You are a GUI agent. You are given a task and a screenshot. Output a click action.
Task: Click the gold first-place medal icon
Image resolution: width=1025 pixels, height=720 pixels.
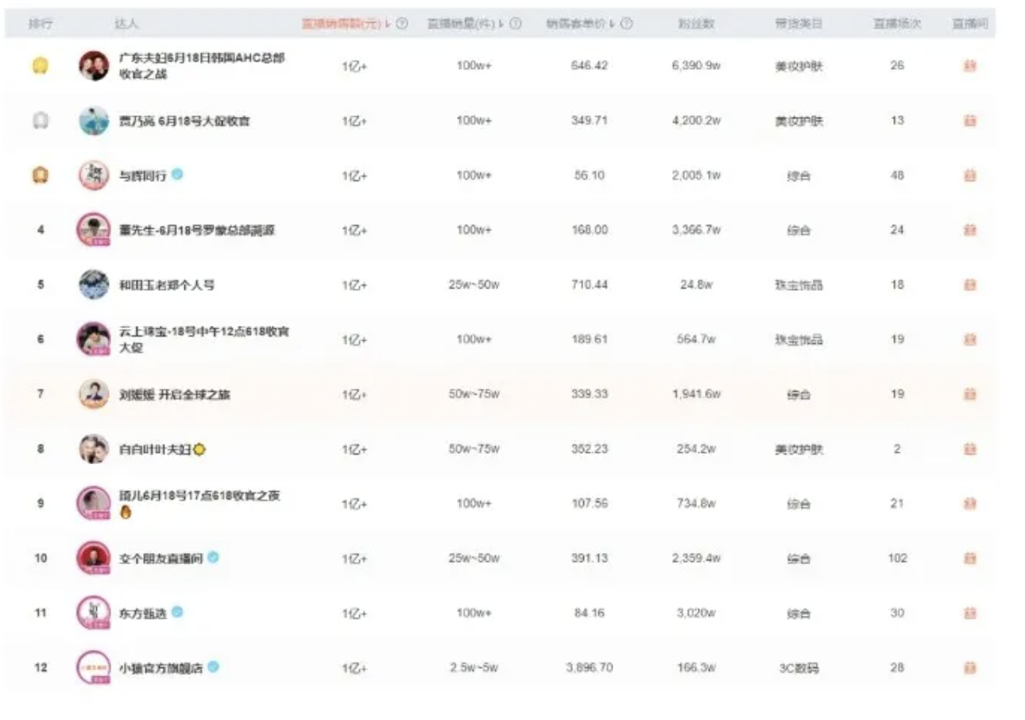pos(41,66)
